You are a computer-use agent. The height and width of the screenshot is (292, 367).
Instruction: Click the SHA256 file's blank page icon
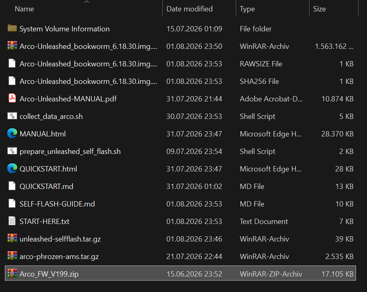click(12, 81)
